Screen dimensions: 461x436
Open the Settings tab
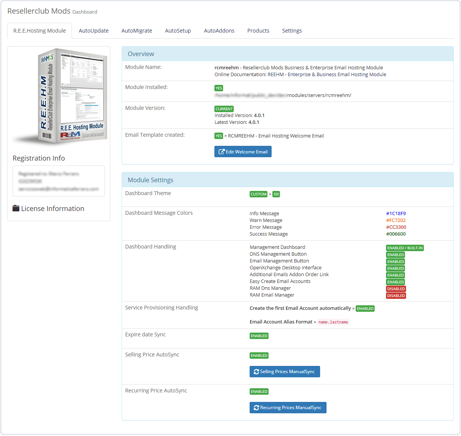pos(292,31)
